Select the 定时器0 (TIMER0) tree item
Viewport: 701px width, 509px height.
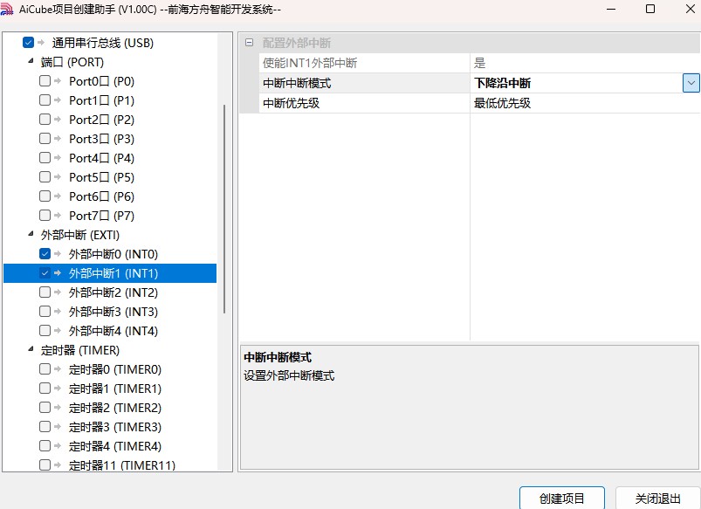115,370
